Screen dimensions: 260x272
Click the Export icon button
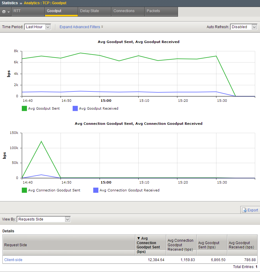coord(250,210)
